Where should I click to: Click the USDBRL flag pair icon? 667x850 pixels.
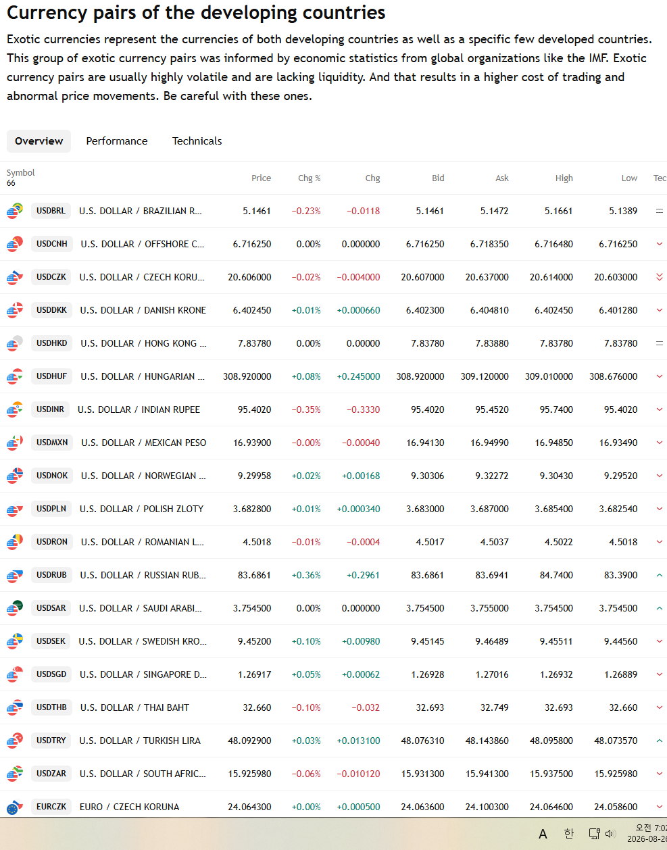tap(15, 211)
